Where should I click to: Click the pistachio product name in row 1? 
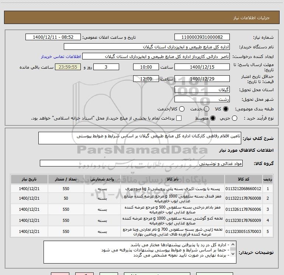click(173, 189)
